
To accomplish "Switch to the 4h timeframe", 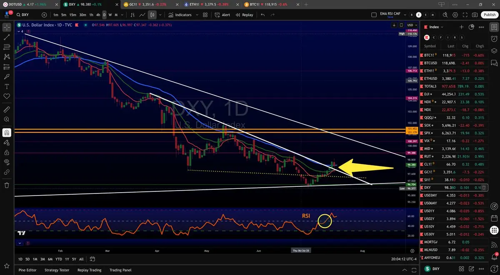I will (x=98, y=15).
